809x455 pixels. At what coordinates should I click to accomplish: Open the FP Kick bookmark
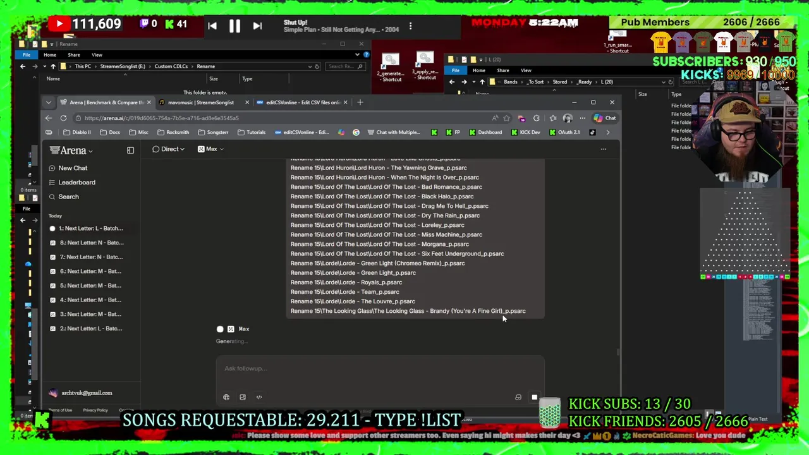tap(453, 133)
